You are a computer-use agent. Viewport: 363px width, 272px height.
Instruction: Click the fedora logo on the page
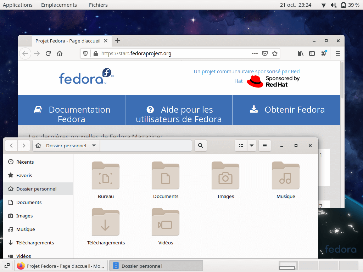tap(86, 76)
